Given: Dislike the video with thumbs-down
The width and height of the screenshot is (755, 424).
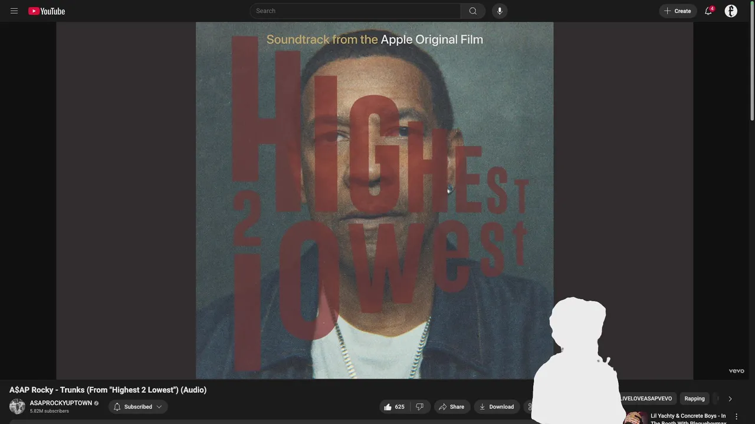Looking at the screenshot, I should coord(420,406).
